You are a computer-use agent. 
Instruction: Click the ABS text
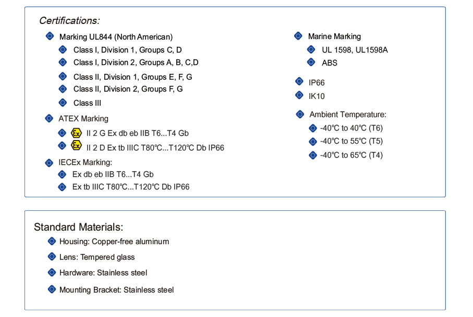[330, 63]
